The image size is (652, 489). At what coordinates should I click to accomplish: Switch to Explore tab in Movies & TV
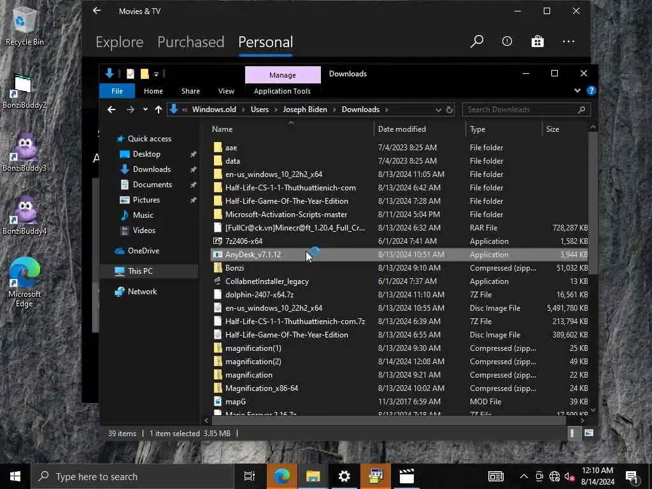119,42
